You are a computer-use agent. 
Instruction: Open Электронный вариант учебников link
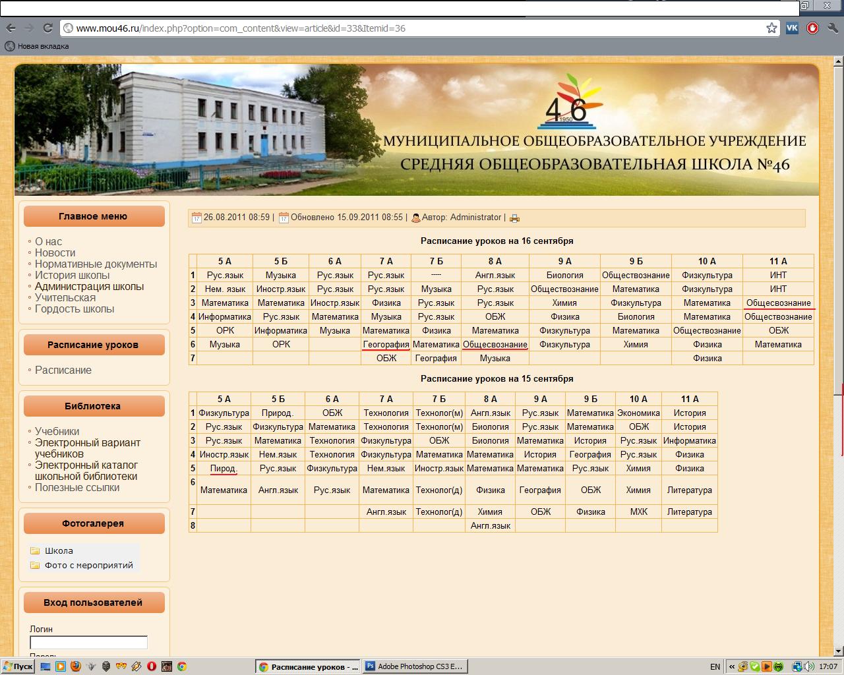click(88, 448)
